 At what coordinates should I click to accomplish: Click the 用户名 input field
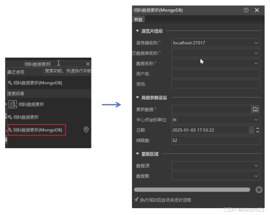tap(215, 74)
